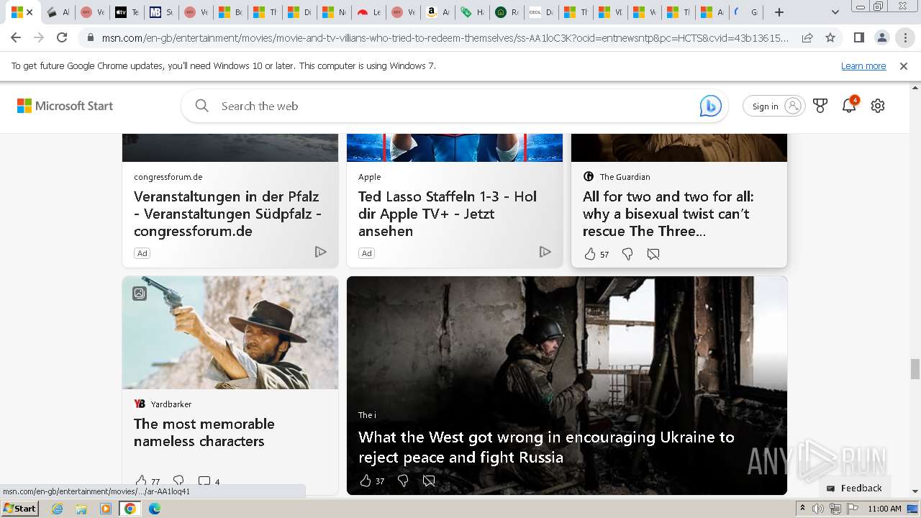The height and width of the screenshot is (518, 921).
Task: Click the volume icon in system tray
Action: point(818,509)
